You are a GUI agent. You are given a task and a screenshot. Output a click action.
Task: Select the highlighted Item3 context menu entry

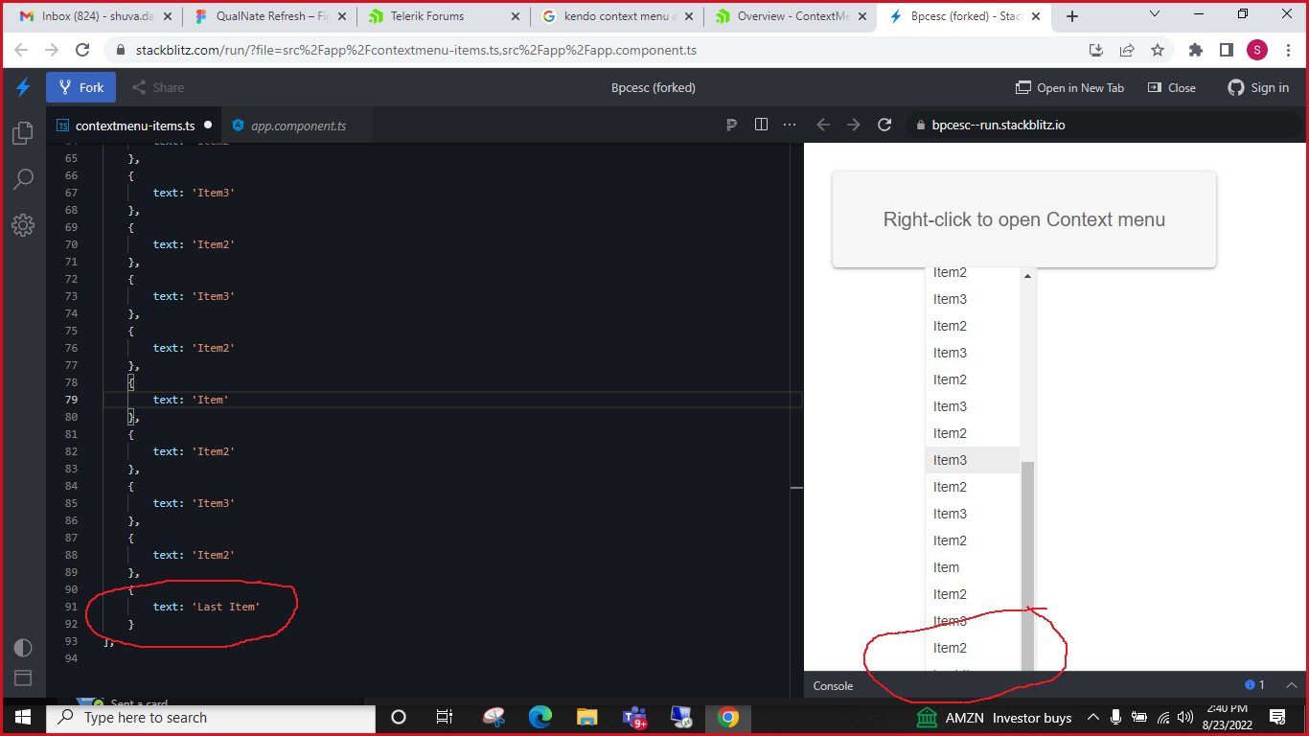coord(972,460)
